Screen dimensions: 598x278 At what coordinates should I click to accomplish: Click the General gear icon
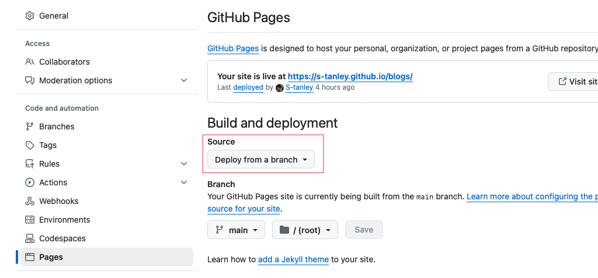pyautogui.click(x=30, y=16)
